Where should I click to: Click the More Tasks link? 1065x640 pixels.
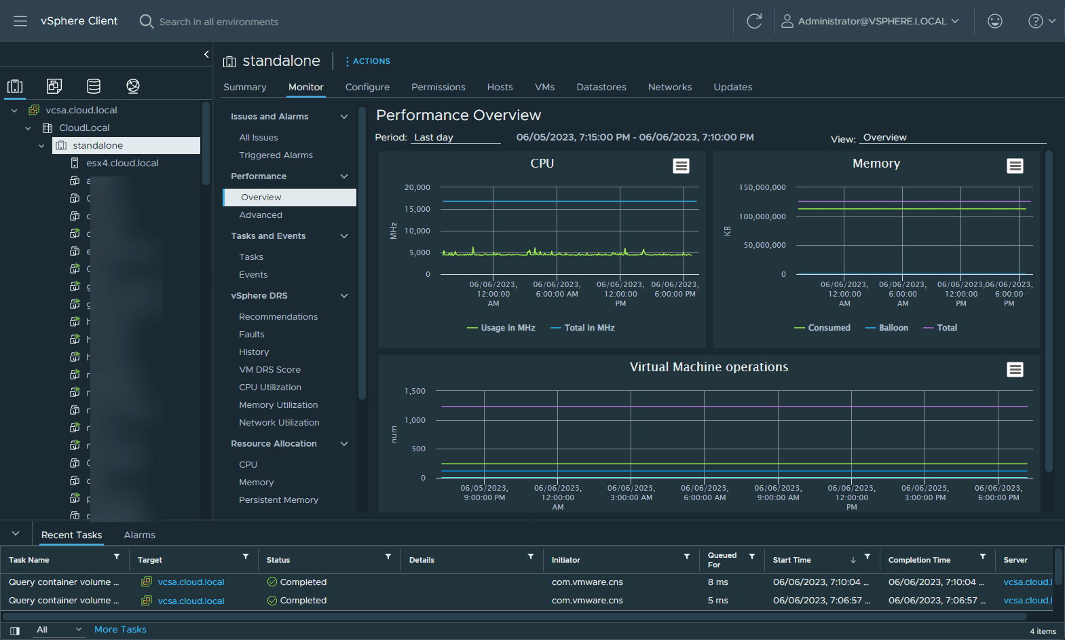coord(120,629)
